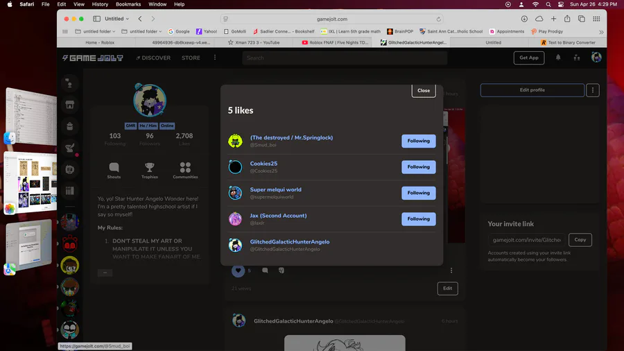The height and width of the screenshot is (351, 624).
Task: Switch to Text to Binary Converter tab
Action: [x=569, y=42]
